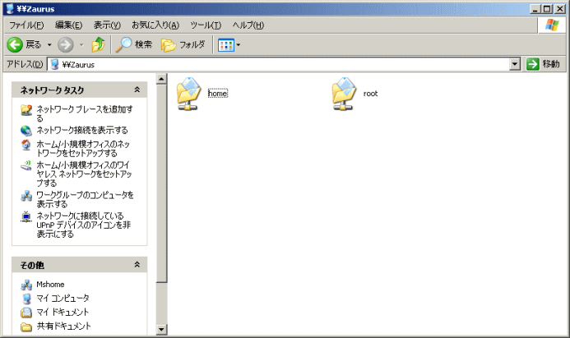
Task: Close the ¥¥Zaurus window
Action: point(559,9)
